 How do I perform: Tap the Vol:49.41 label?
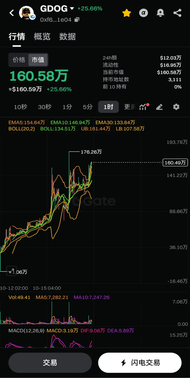pyautogui.click(x=20, y=297)
